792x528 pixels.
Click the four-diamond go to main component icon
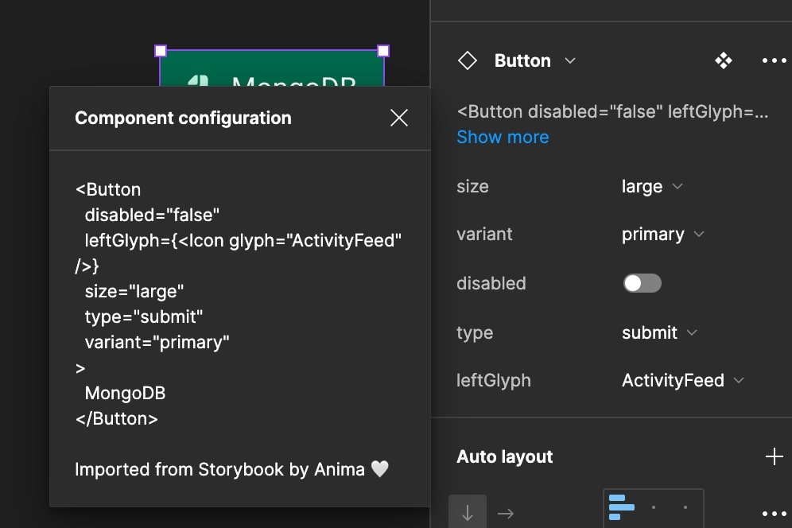[723, 61]
